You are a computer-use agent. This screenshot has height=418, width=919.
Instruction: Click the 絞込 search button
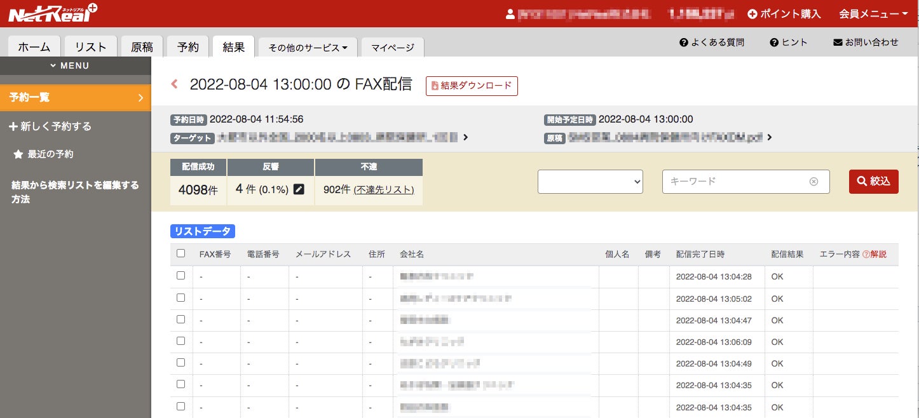click(874, 182)
